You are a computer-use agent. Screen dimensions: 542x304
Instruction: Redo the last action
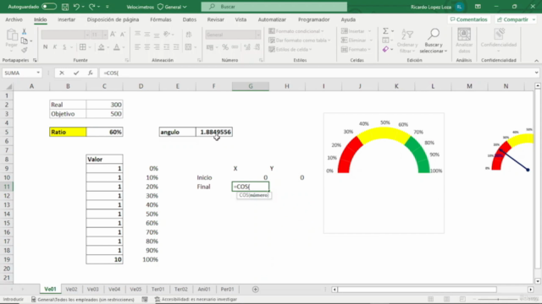(92, 7)
